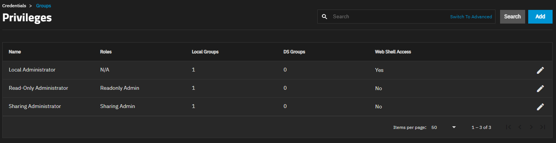Edit the Read-Only Administrator privilege
Screen dimensions: 556x143
[540, 89]
